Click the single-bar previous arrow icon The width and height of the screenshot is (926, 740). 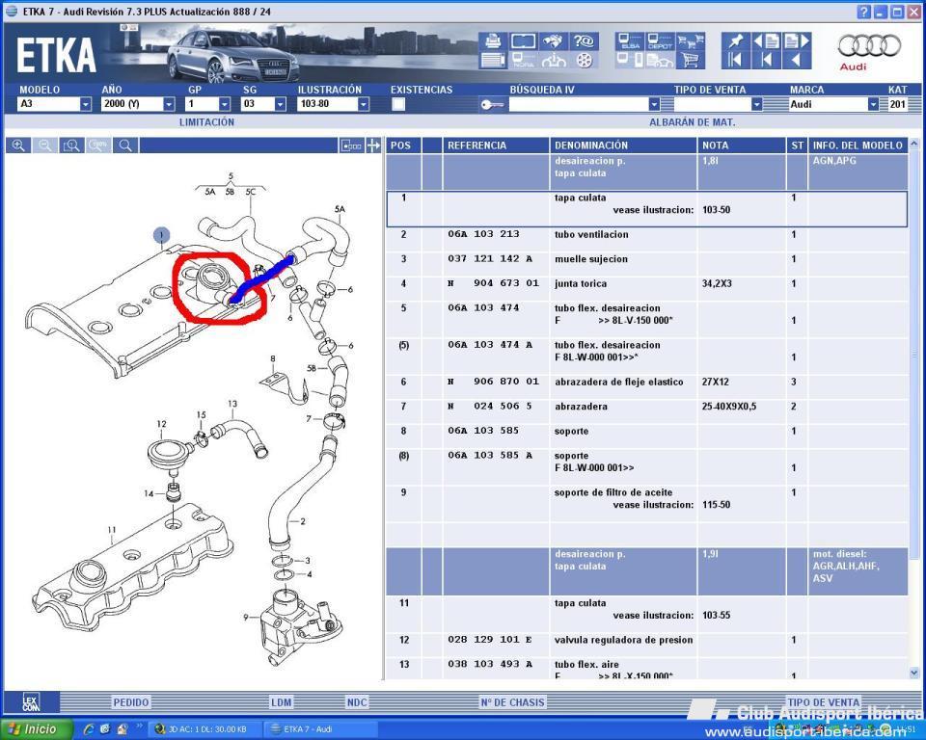(x=766, y=60)
